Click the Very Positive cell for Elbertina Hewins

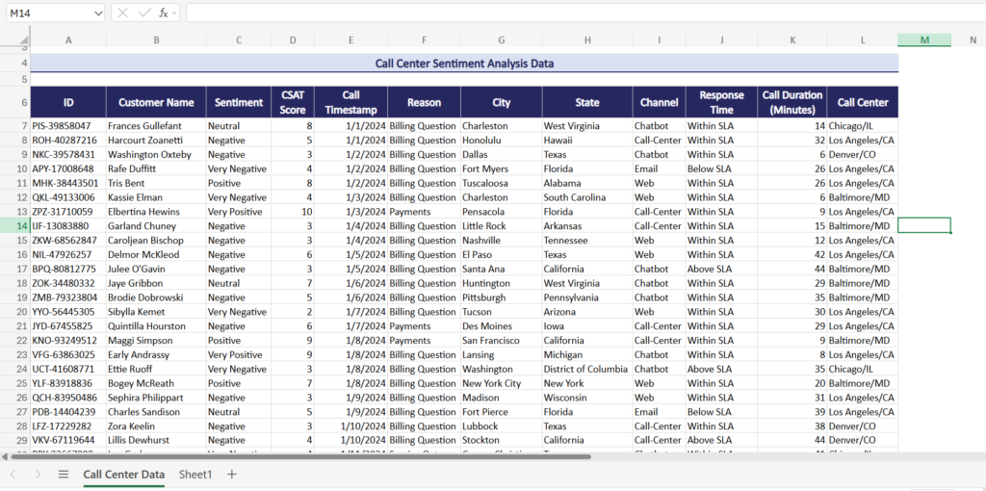coord(239,211)
